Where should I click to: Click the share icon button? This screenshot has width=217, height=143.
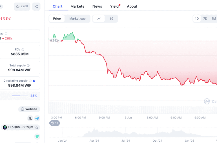click(36, 6)
